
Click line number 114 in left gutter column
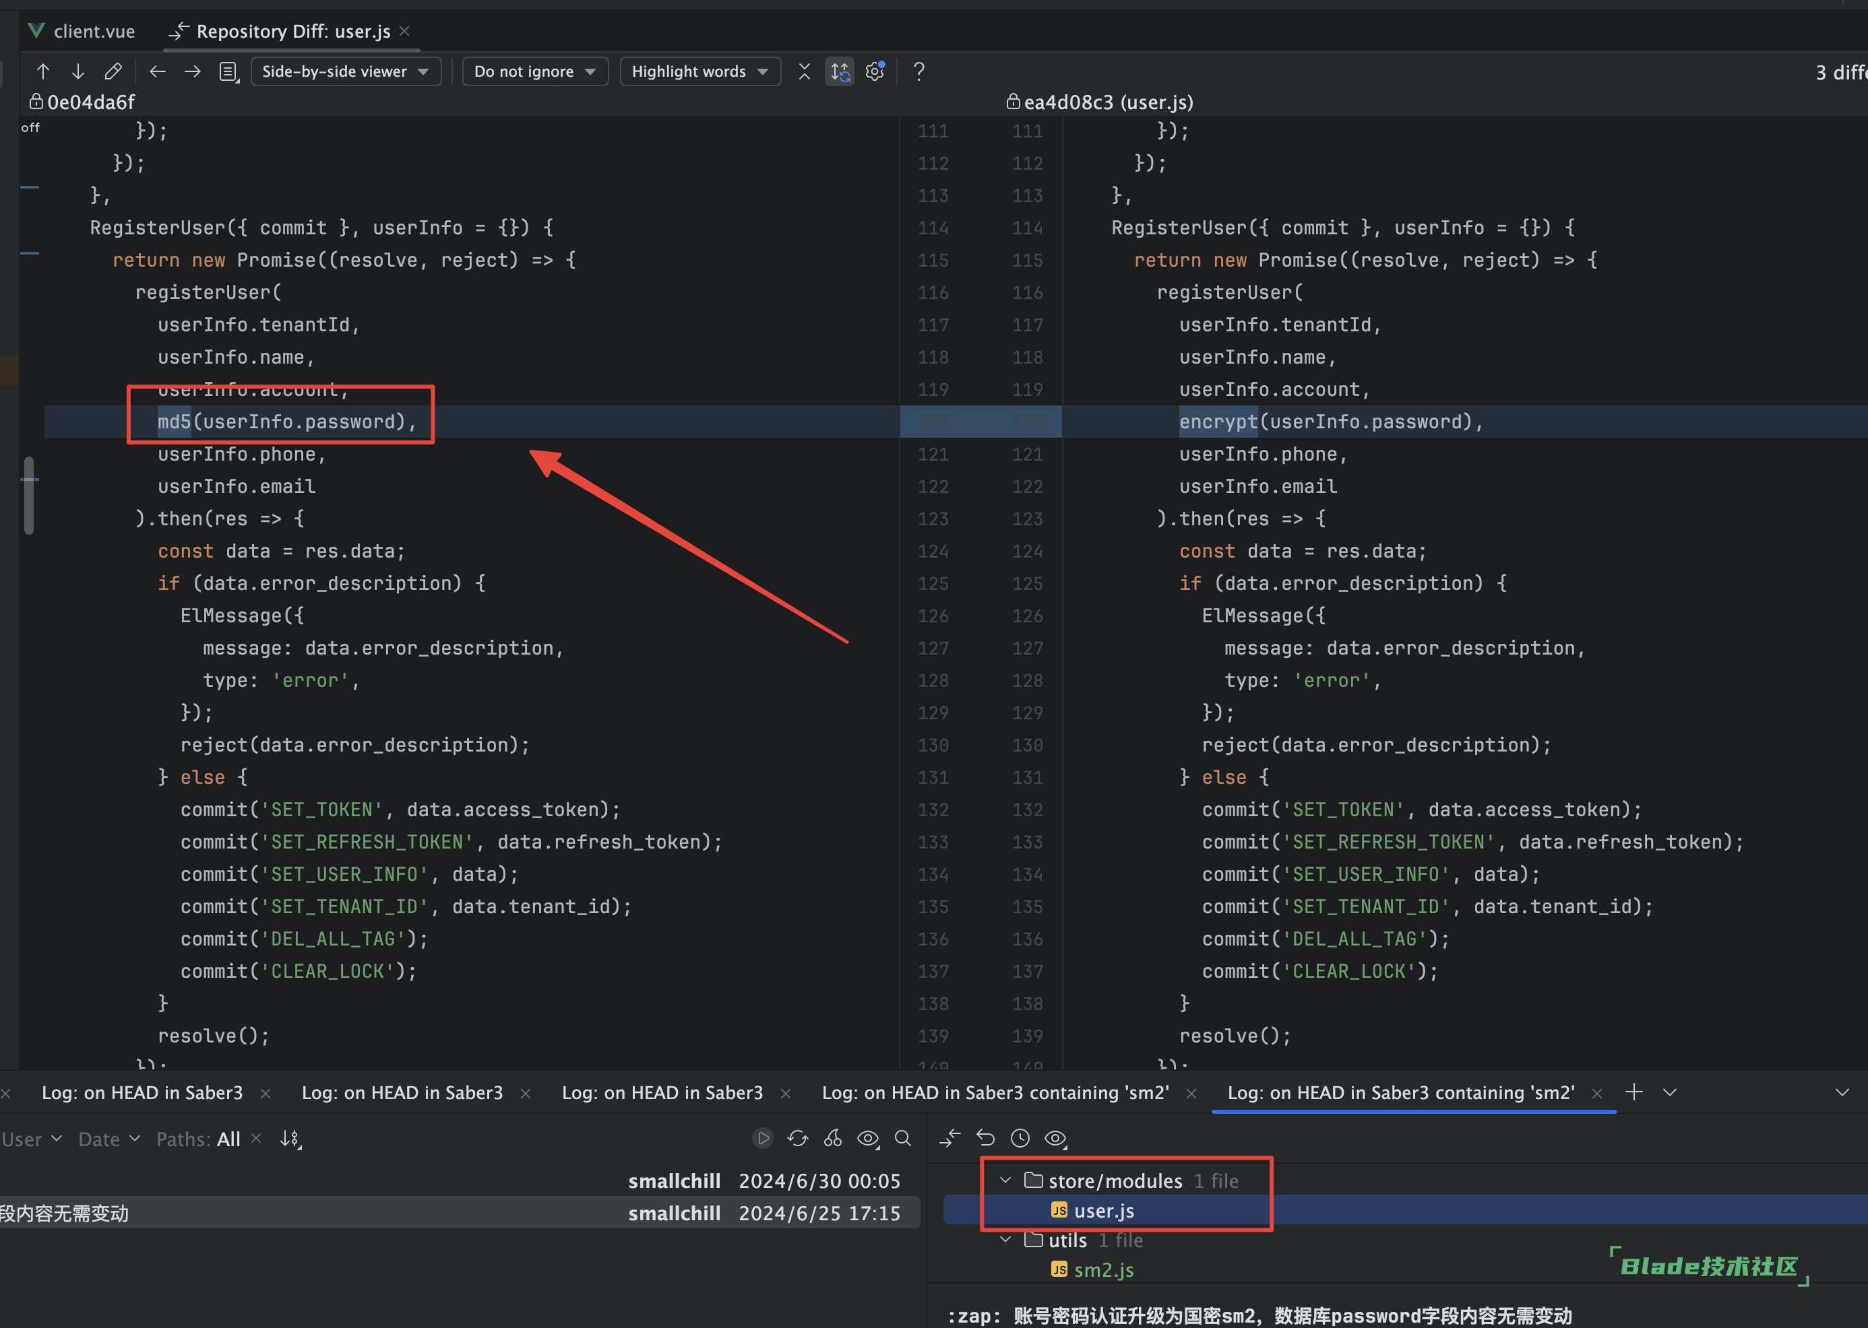[x=933, y=228]
